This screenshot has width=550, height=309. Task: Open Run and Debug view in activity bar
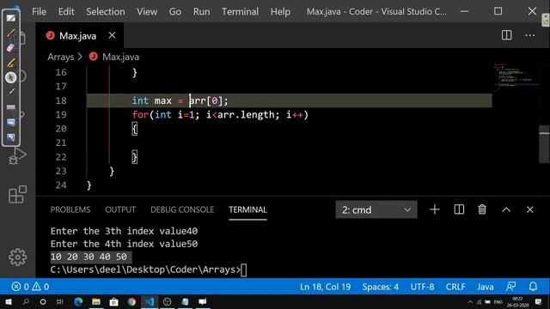17,156
